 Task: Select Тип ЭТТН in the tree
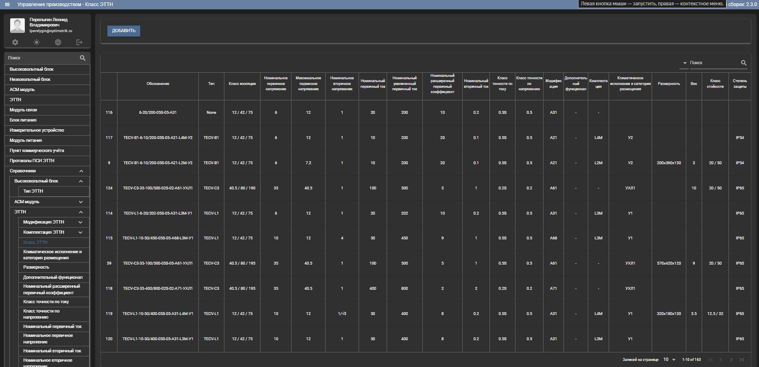(x=54, y=191)
